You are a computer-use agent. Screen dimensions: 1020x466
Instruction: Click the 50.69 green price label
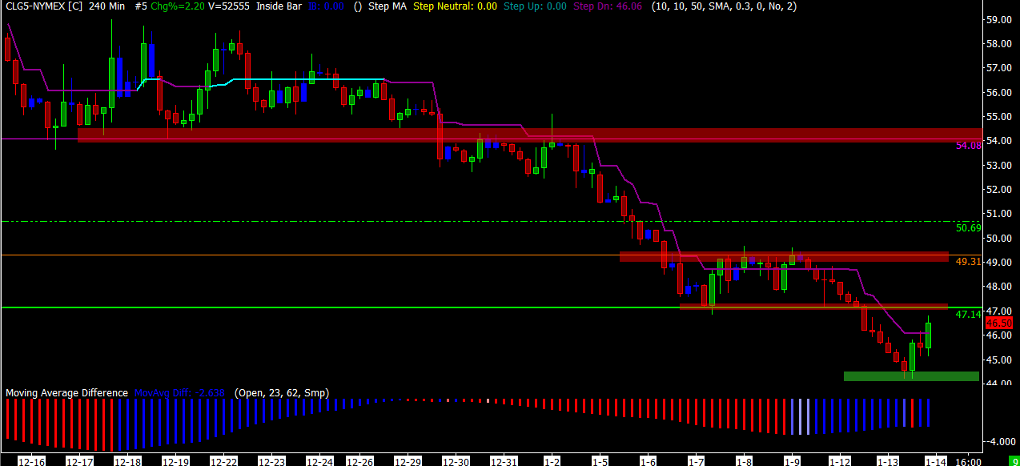pos(968,228)
